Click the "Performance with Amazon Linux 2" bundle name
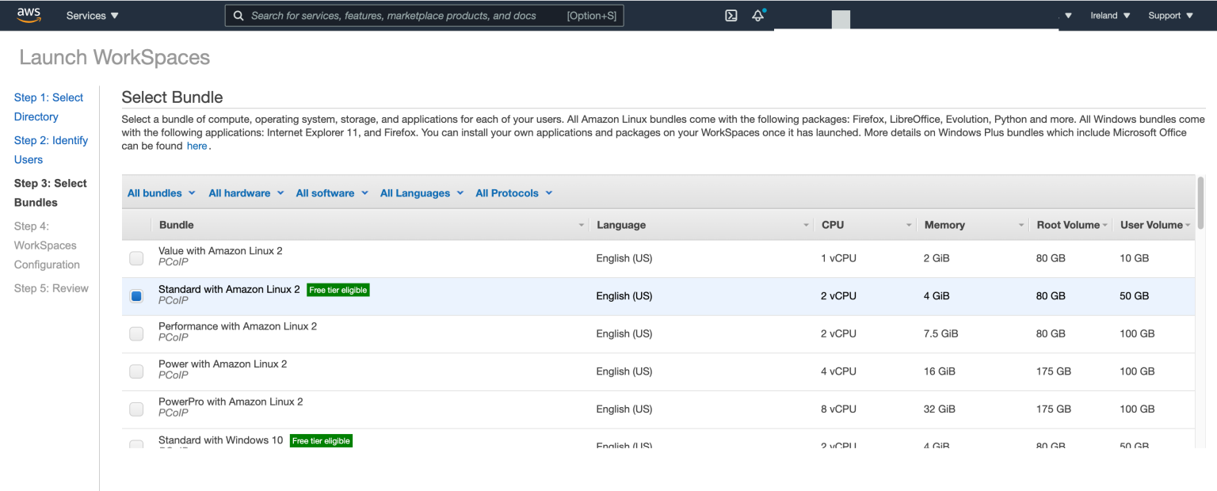 [x=238, y=326]
